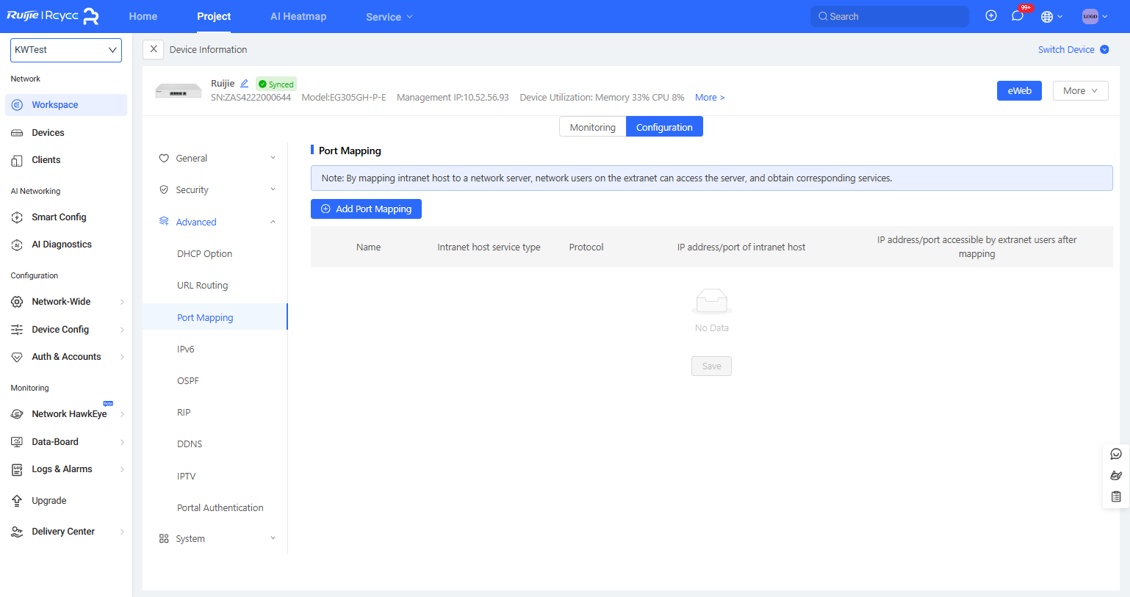The image size is (1130, 597).
Task: Click the floating chat support icon
Action: pos(1116,455)
